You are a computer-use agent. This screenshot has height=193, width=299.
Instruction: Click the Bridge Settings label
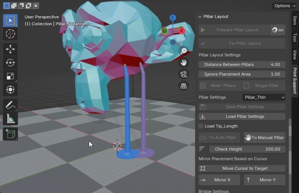coord(213,191)
